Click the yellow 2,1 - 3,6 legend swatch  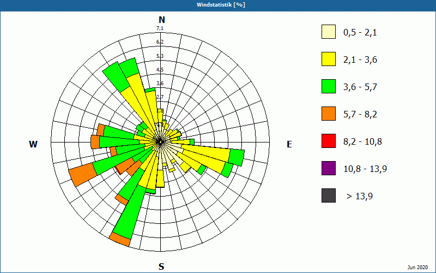[x=329, y=59]
